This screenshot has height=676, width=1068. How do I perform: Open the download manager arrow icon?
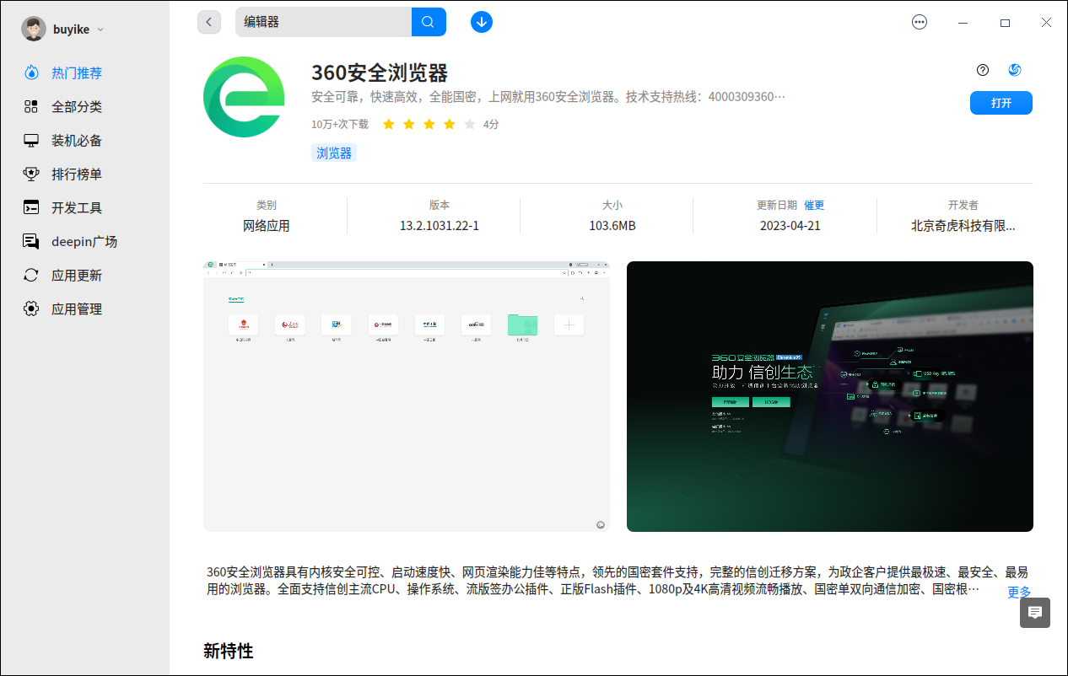tap(482, 22)
